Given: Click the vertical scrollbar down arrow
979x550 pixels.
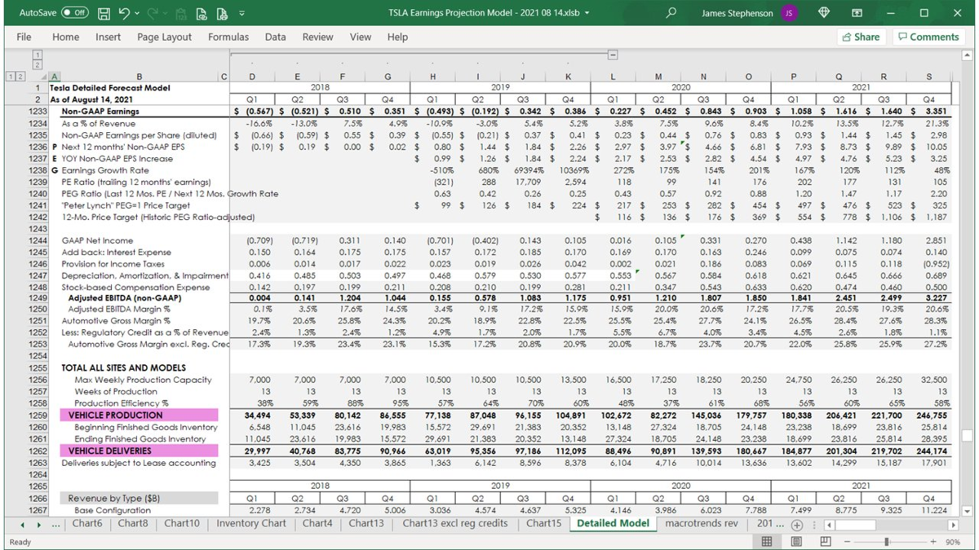Looking at the screenshot, I should click(x=968, y=511).
